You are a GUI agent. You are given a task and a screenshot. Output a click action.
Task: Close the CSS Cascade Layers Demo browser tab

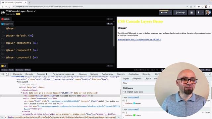[26, 3]
